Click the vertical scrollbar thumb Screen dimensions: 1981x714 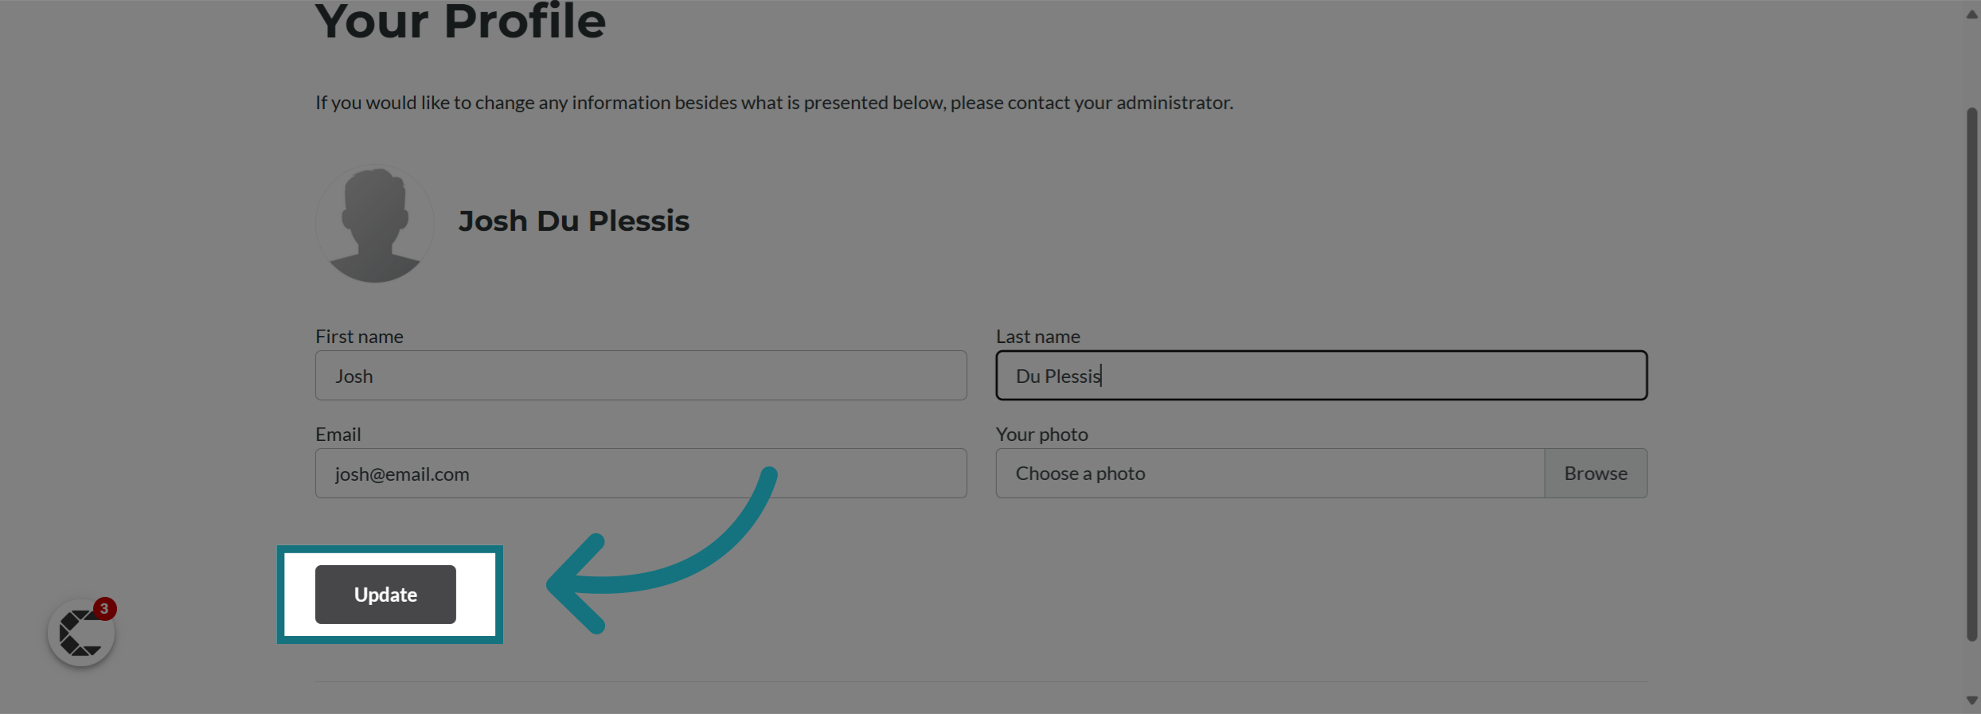pyautogui.click(x=1971, y=374)
